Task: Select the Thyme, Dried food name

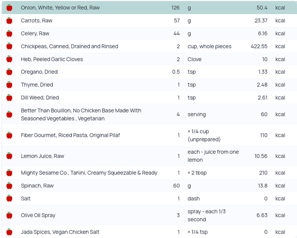Action: tap(37, 85)
